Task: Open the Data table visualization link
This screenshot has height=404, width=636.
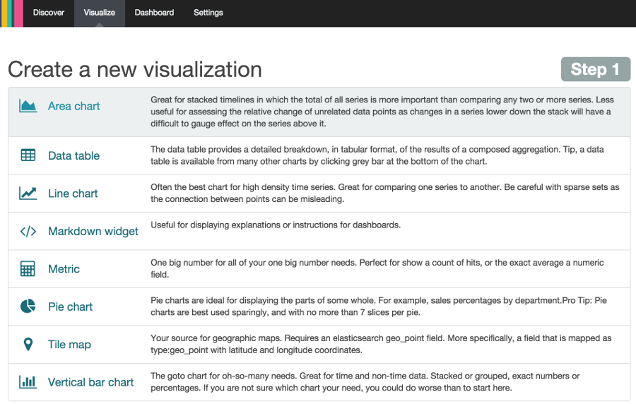Action: [73, 155]
